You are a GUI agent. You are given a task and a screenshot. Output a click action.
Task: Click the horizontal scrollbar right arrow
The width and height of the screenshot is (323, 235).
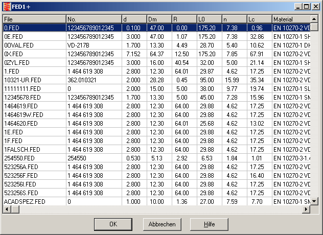[x=306, y=210]
